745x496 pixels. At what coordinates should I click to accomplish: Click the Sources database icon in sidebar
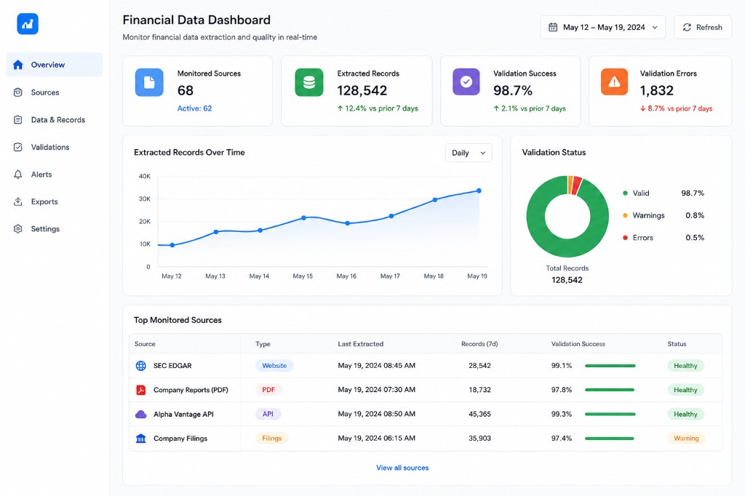18,92
